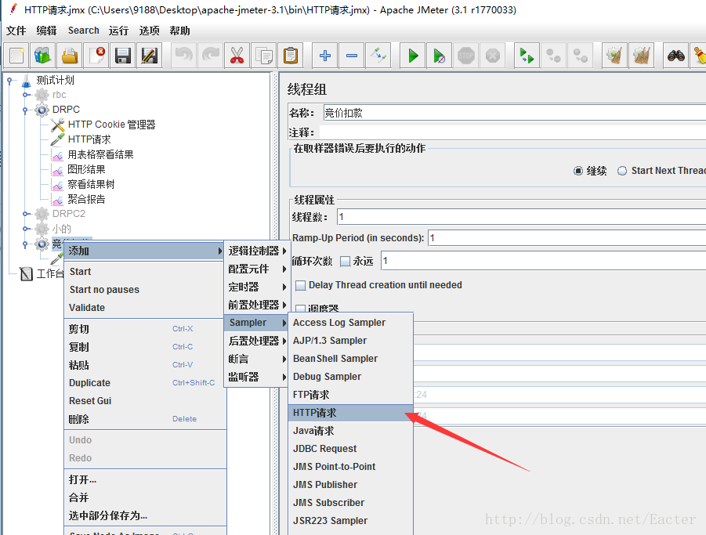Image resolution: width=706 pixels, height=535 pixels.
Task: Open the 文件 menu
Action: (16, 31)
